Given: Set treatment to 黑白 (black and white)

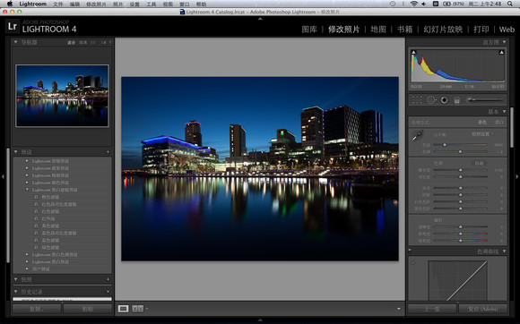Looking at the screenshot, I should tap(499, 123).
